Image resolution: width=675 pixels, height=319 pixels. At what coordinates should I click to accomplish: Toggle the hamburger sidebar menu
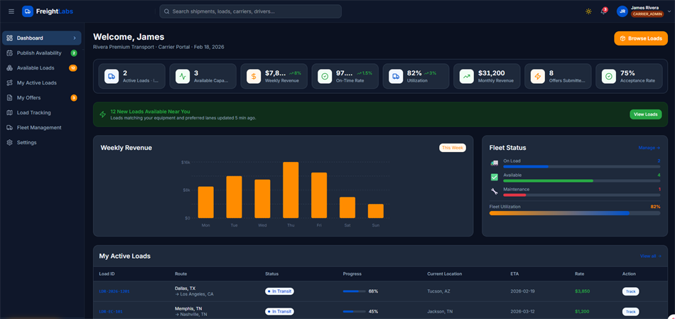pyautogui.click(x=11, y=11)
